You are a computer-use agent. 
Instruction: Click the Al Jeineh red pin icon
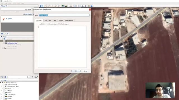click(4, 19)
